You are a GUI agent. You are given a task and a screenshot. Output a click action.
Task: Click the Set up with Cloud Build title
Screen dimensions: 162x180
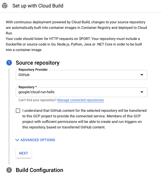[38, 6]
